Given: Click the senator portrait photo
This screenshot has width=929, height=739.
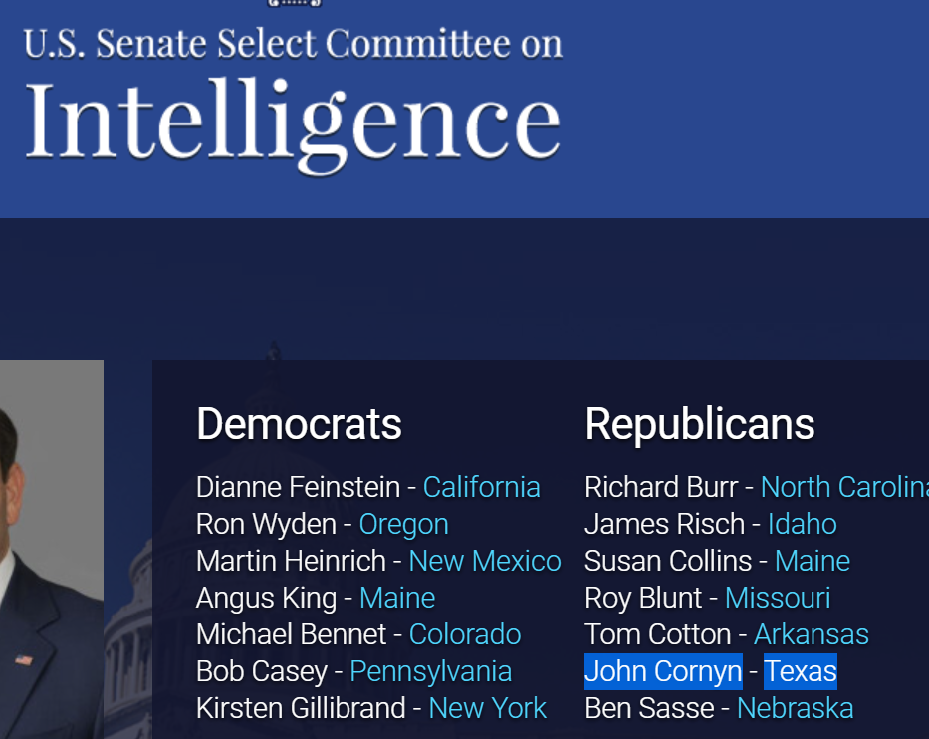Looking at the screenshot, I should 51,549.
